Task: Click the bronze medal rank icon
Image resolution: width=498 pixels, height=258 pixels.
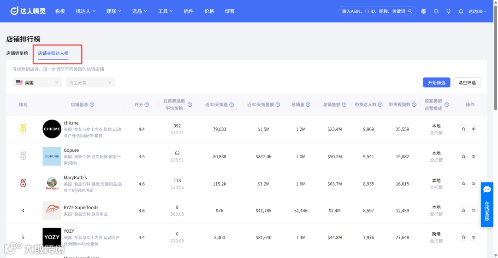Action: 23,183
